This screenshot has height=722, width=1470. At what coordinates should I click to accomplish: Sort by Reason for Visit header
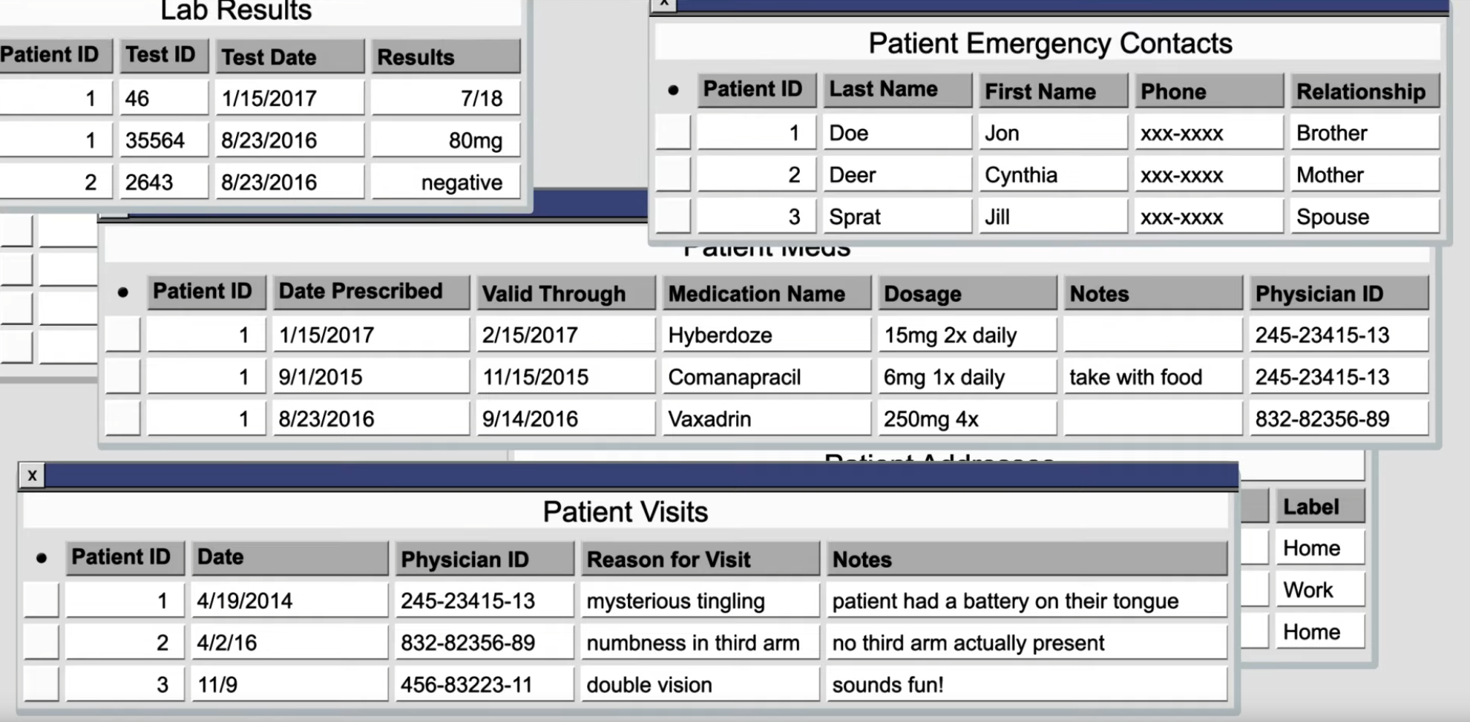[x=700, y=559]
